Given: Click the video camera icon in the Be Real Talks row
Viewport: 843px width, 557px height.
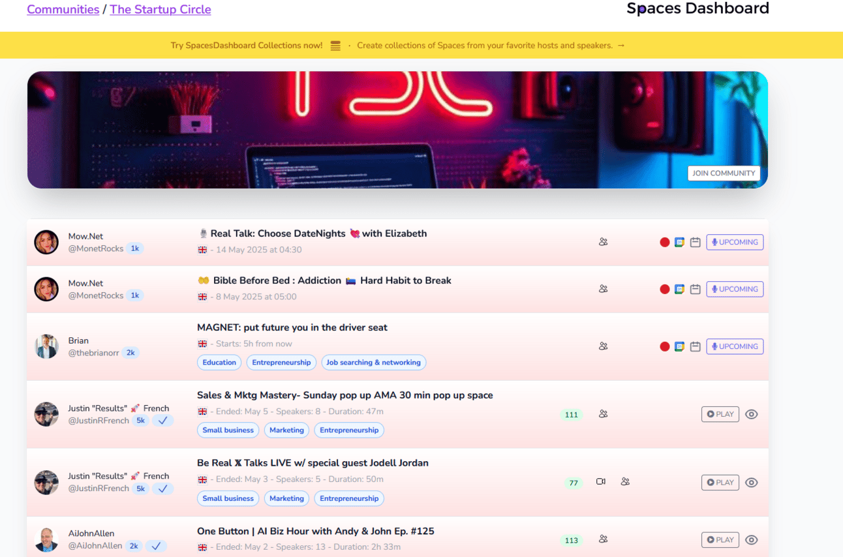Looking at the screenshot, I should coord(601,482).
